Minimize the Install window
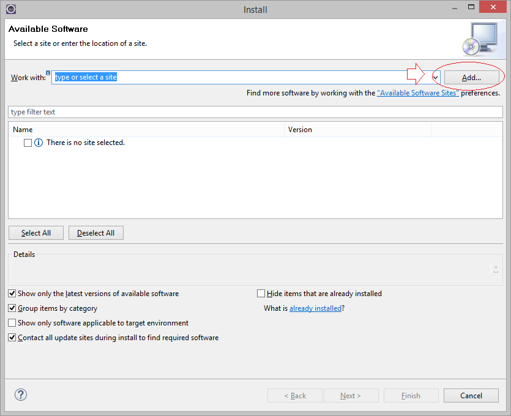 [455, 8]
